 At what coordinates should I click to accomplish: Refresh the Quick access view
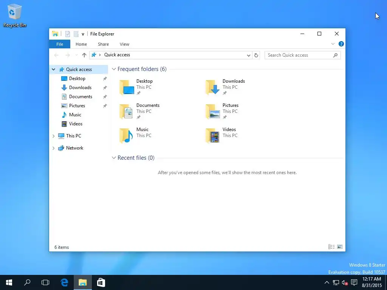tap(256, 55)
